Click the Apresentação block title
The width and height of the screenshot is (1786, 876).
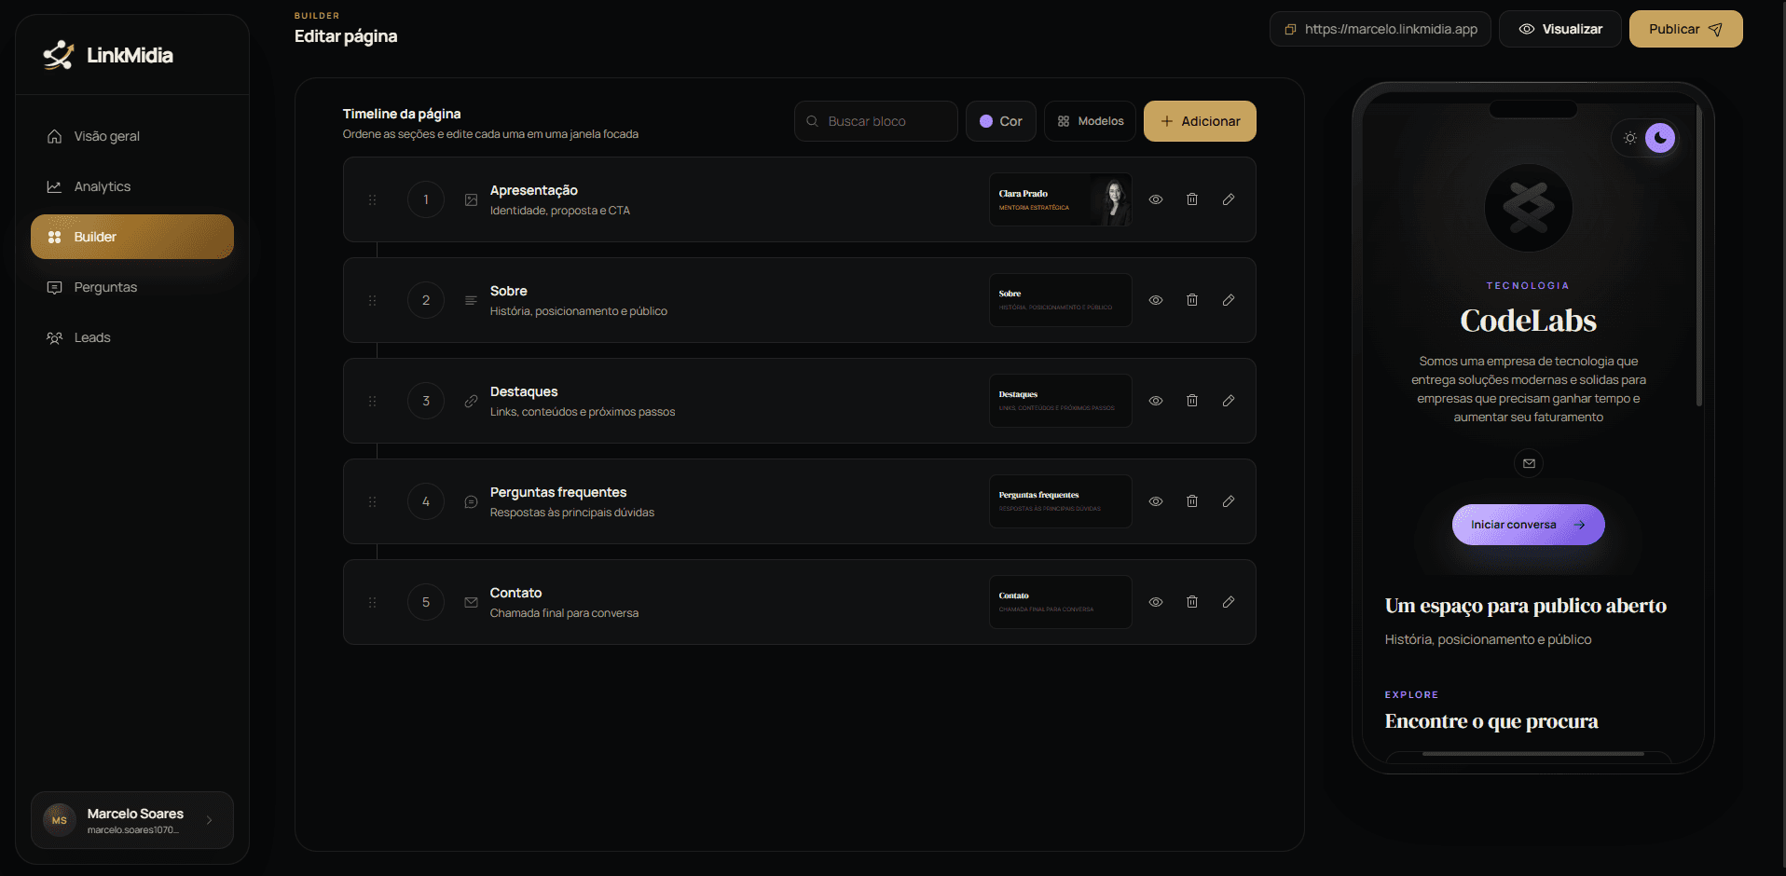coord(534,190)
